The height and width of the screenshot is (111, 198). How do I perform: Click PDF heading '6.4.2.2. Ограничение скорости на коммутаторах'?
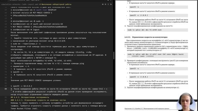pos(146,37)
